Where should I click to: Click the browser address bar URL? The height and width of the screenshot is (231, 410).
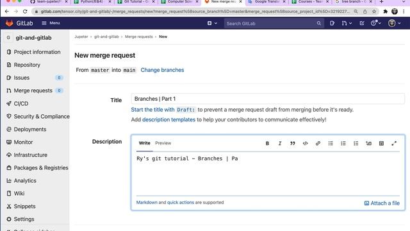[x=195, y=12]
